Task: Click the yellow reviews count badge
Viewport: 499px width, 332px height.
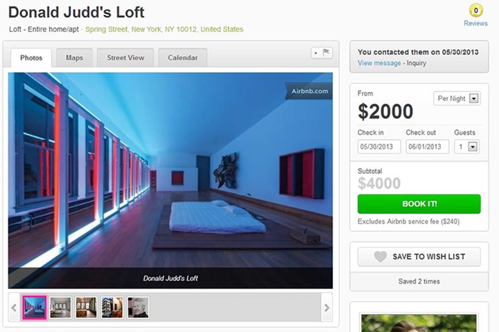Action: tap(476, 11)
